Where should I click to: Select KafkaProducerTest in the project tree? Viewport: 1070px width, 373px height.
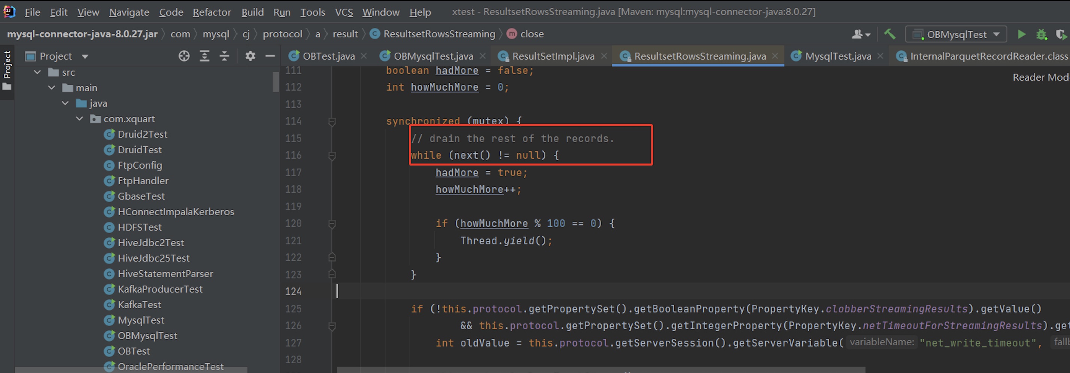(160, 289)
